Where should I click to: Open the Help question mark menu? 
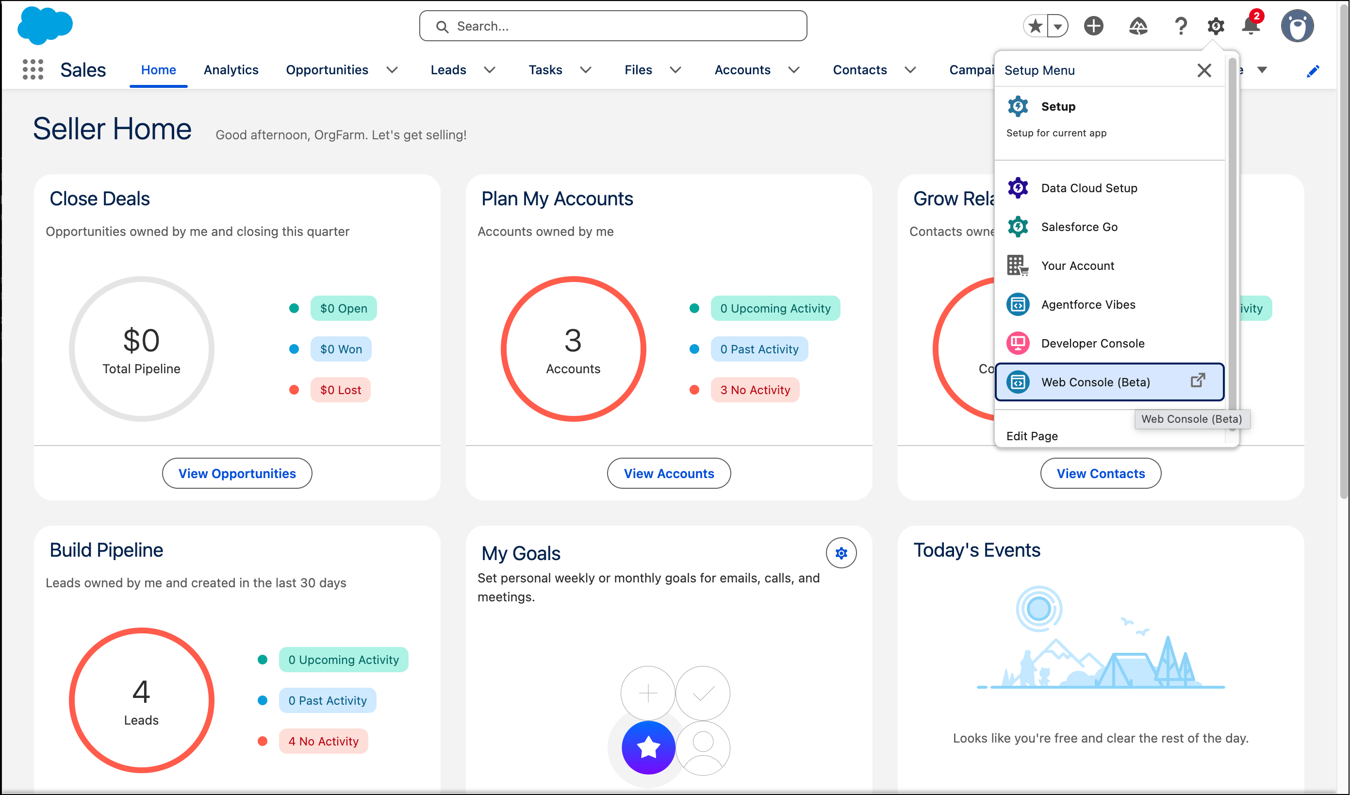click(1181, 26)
